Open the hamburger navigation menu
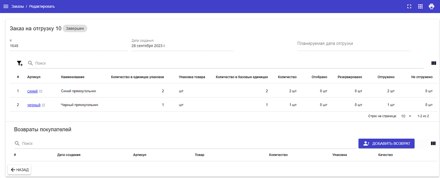Image resolution: width=440 pixels, height=178 pixels. (x=6, y=6)
